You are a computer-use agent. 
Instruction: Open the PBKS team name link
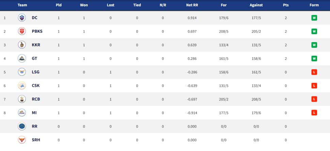pos(37,31)
